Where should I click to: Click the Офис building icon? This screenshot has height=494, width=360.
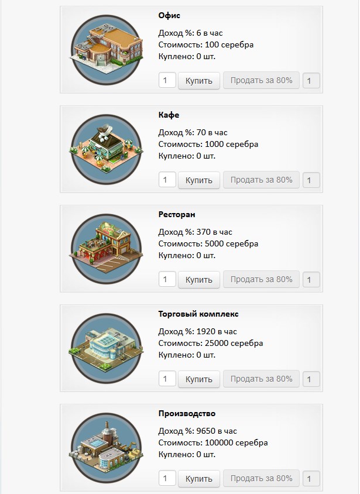click(106, 50)
